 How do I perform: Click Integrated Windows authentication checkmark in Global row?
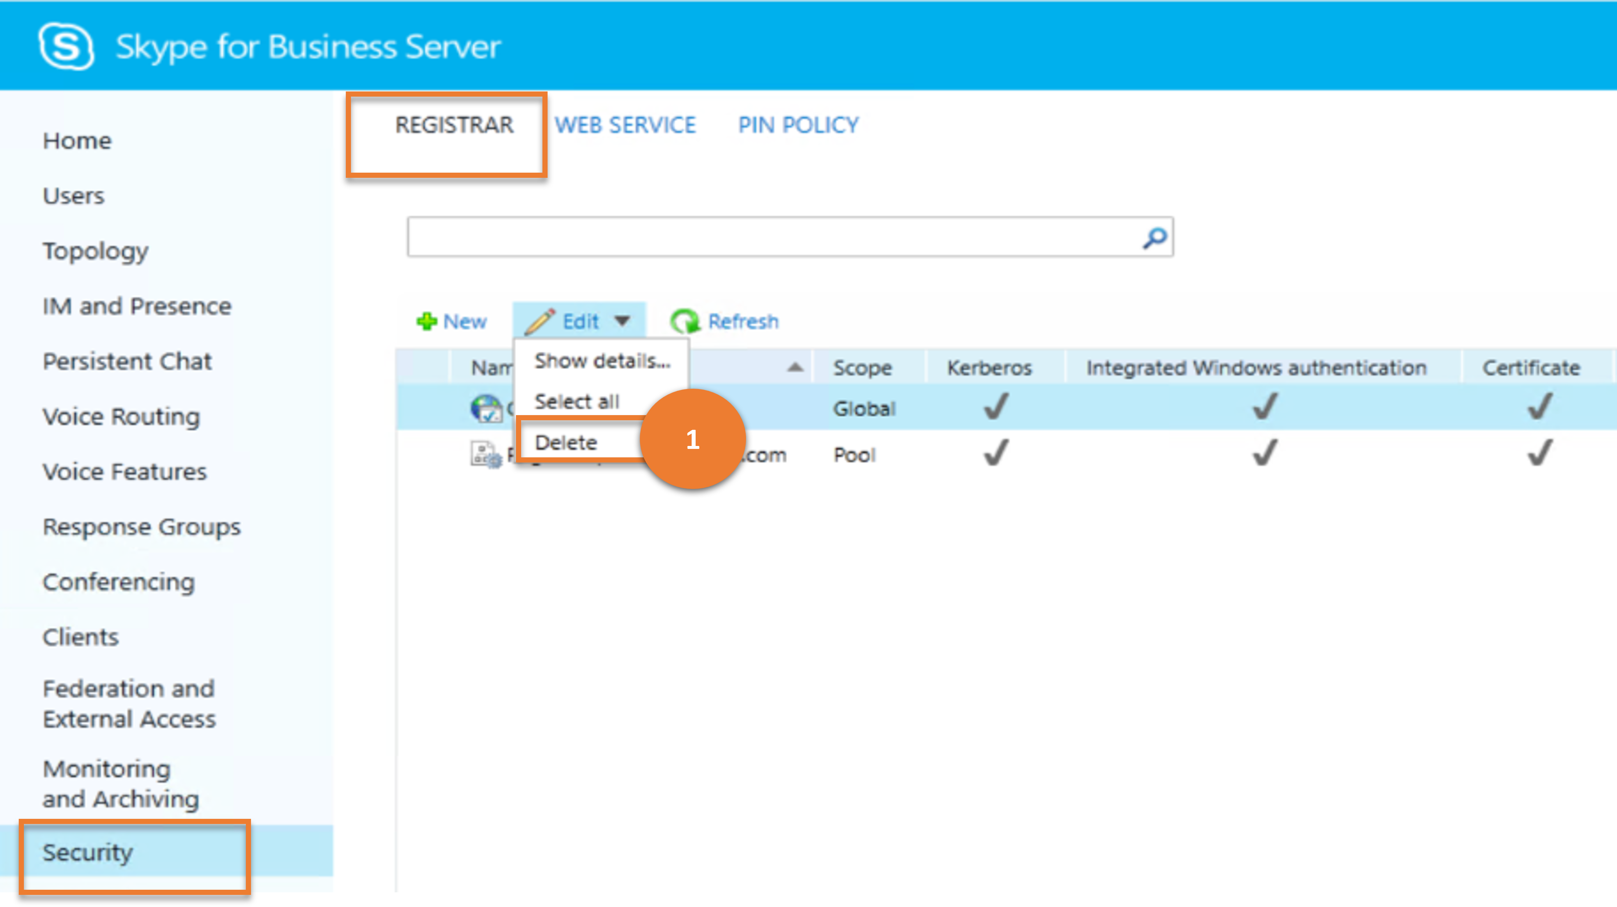click(1265, 407)
